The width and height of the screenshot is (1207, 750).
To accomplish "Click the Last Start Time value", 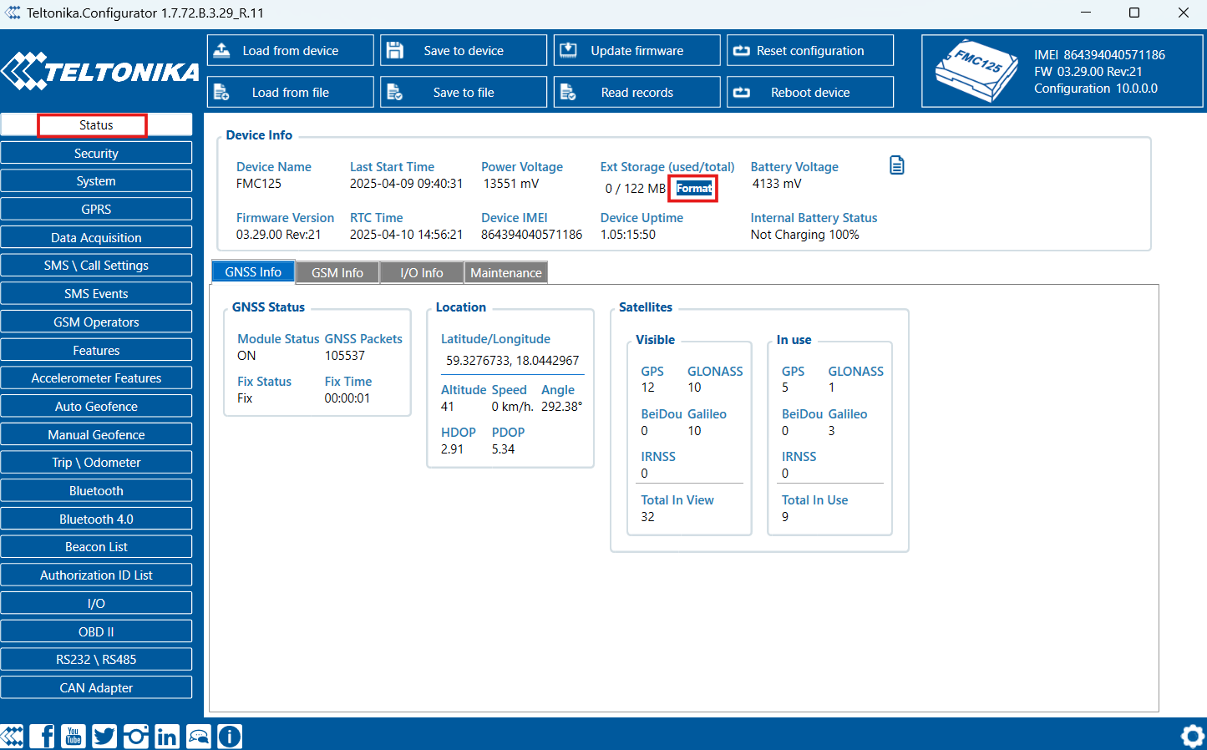I will coord(406,184).
